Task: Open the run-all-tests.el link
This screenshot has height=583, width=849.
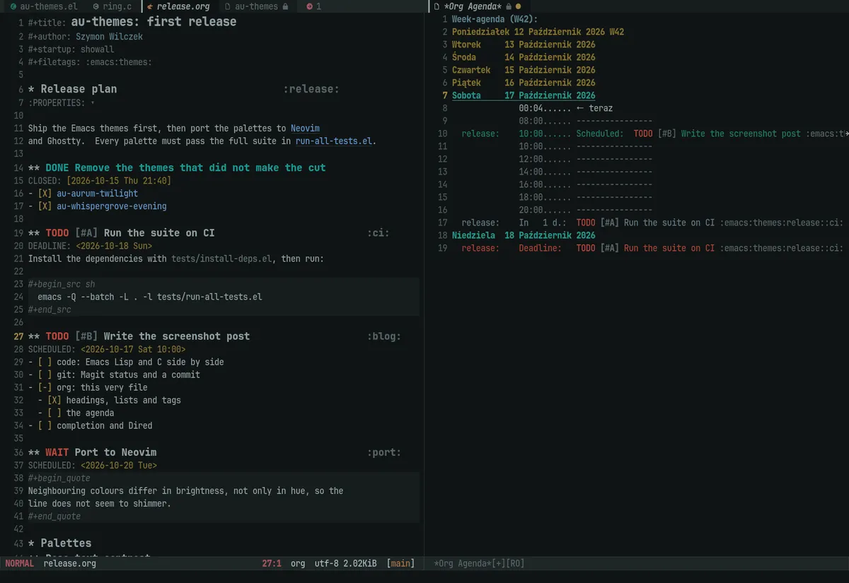Action: click(x=334, y=141)
